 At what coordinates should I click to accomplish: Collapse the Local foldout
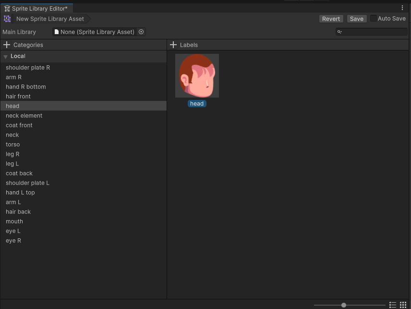pyautogui.click(x=5, y=56)
